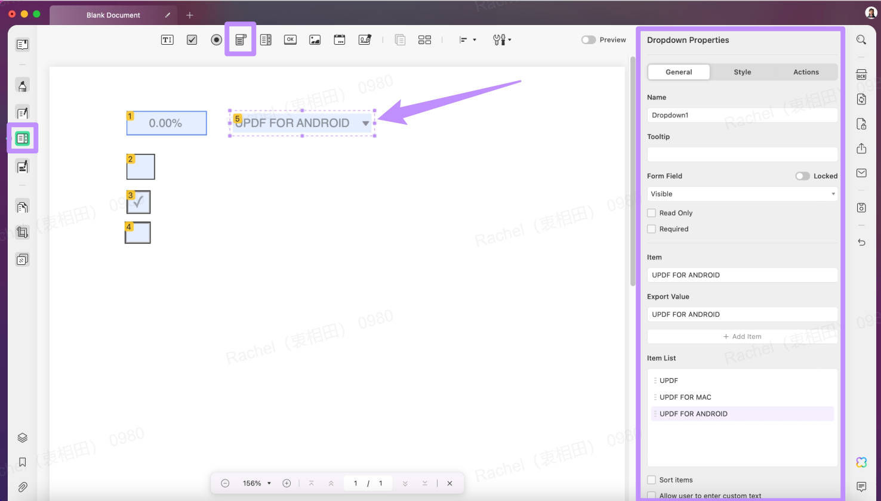Select the OK push button tool
881x501 pixels.
[x=290, y=39]
